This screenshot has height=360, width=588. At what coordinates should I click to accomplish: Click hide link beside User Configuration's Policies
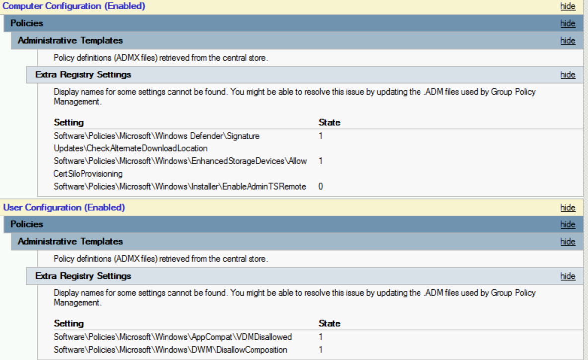[568, 224]
